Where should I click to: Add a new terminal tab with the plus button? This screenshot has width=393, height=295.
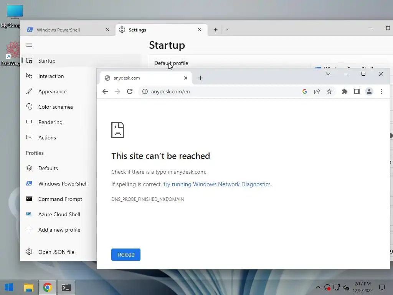tap(215, 30)
